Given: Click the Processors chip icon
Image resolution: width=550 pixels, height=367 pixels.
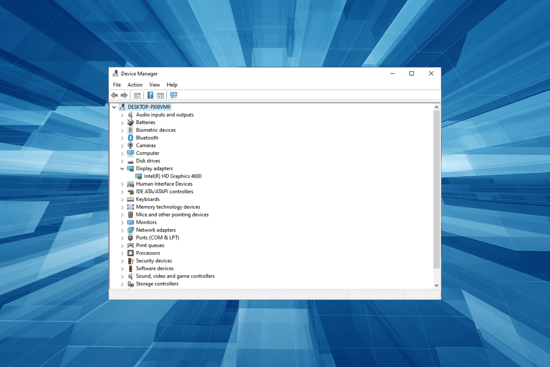Looking at the screenshot, I should tap(130, 253).
